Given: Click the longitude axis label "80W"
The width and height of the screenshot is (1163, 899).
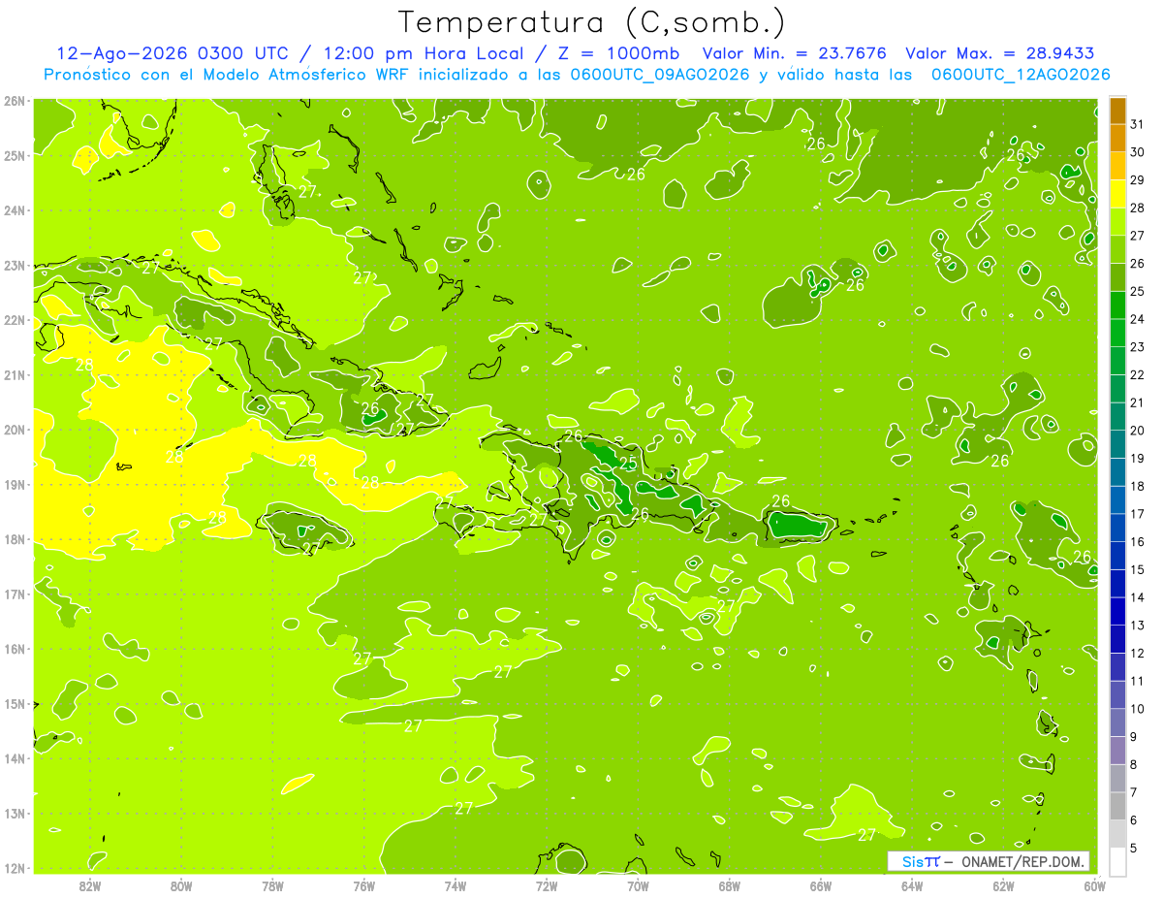Looking at the screenshot, I should pos(180,885).
